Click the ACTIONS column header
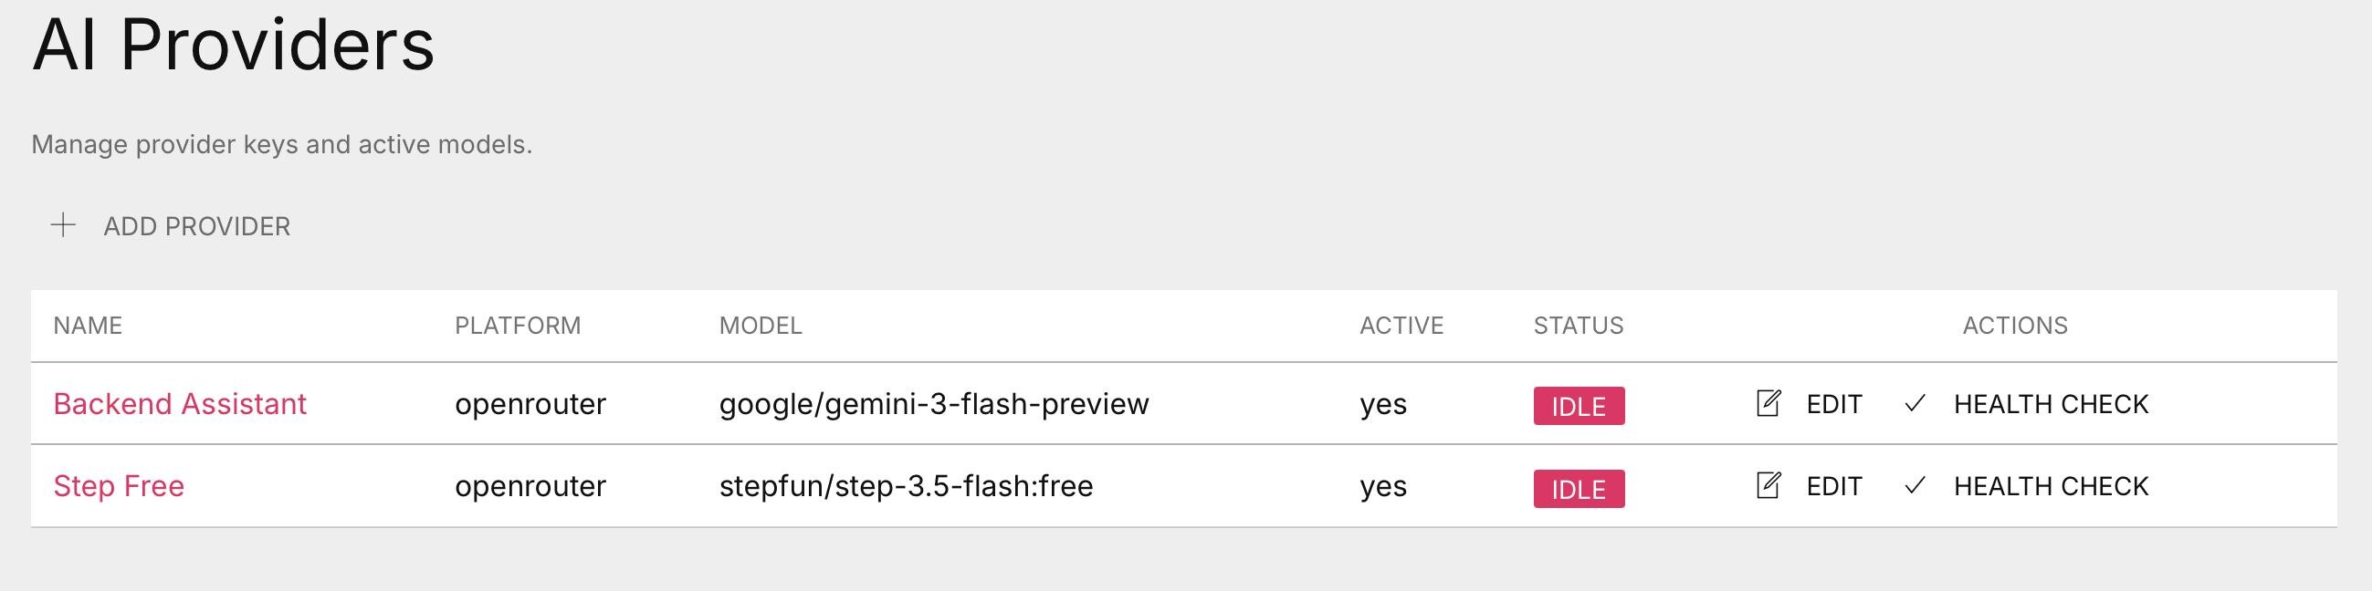Screen dimensions: 2372x591 click(2015, 326)
